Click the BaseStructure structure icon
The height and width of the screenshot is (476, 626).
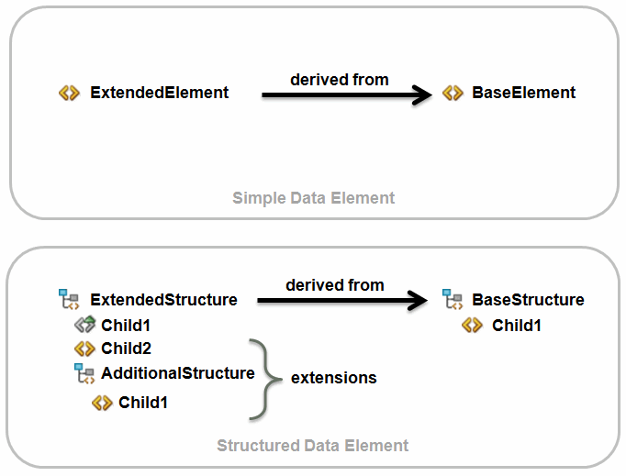[x=452, y=299]
